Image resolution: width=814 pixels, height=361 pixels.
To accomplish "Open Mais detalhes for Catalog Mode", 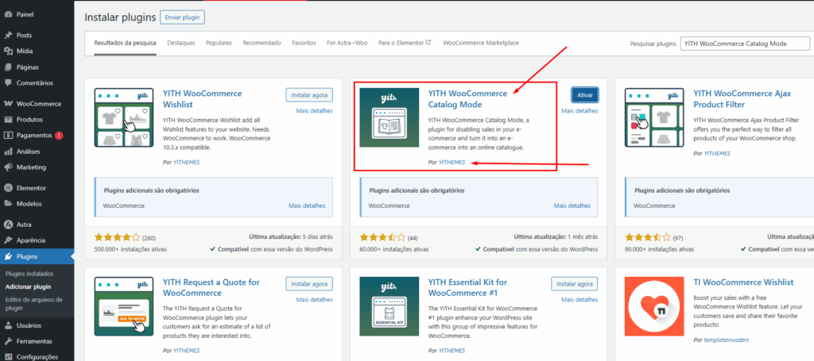I will point(579,111).
